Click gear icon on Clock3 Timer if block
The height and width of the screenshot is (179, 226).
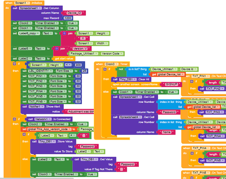tap(105, 69)
